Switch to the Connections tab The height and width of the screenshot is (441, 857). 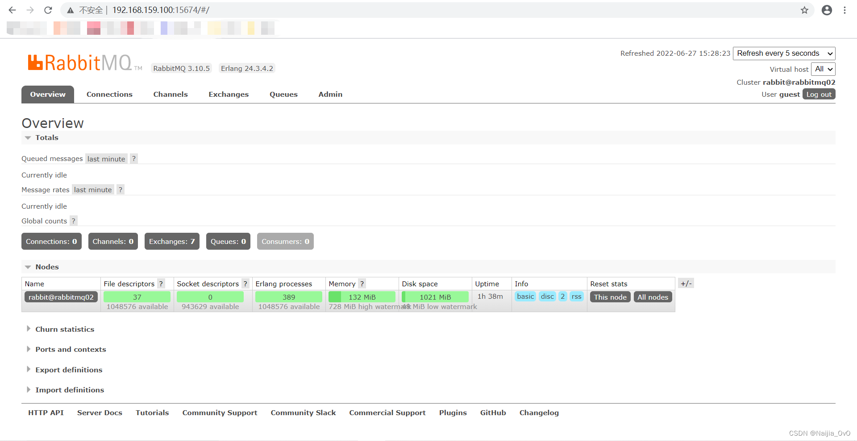pos(109,94)
